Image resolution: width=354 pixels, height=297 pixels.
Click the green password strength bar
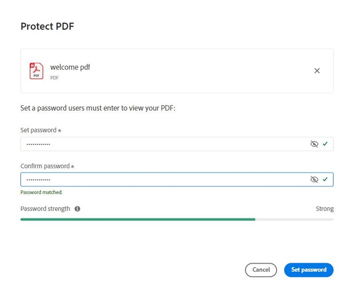tap(138, 219)
